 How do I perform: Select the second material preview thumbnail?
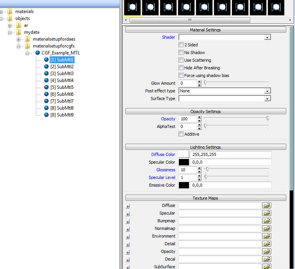pyautogui.click(x=150, y=8)
